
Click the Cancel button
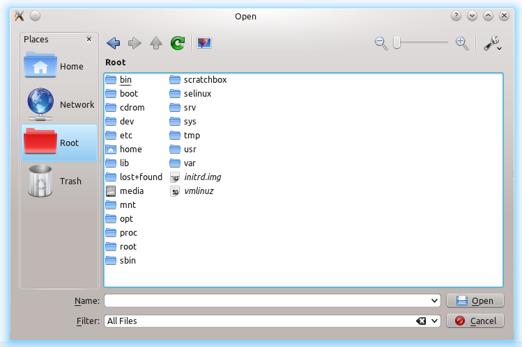[475, 321]
